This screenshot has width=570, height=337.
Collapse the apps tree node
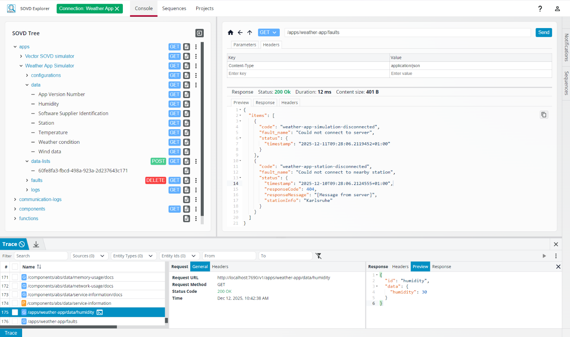[x=15, y=47]
